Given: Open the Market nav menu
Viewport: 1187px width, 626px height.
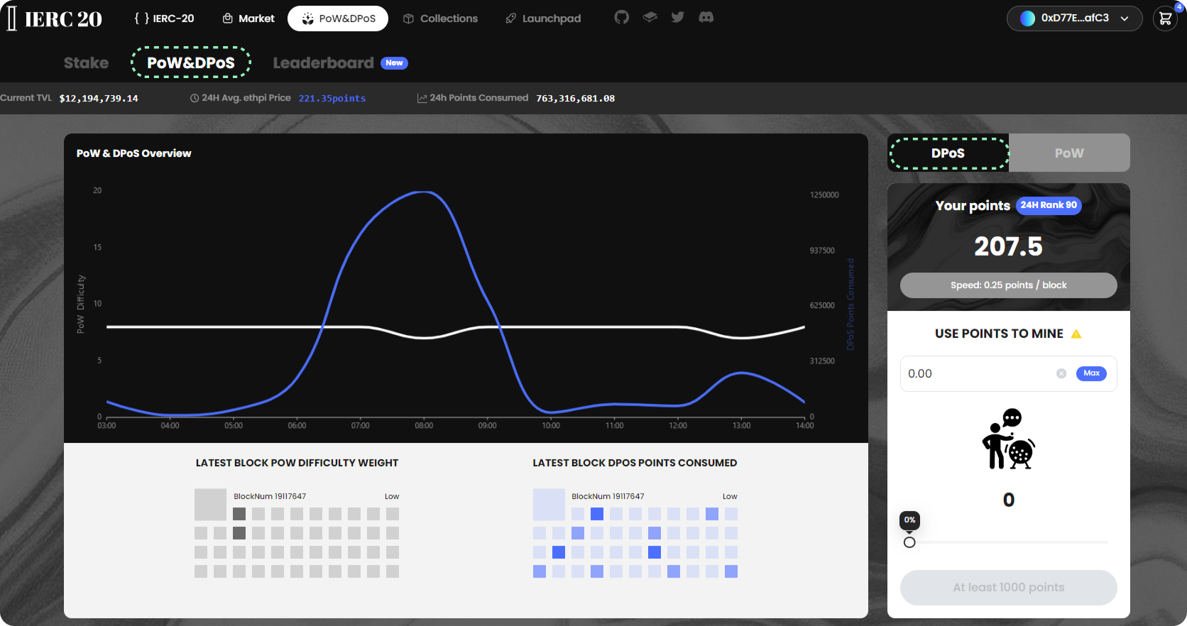Looking at the screenshot, I should (248, 18).
